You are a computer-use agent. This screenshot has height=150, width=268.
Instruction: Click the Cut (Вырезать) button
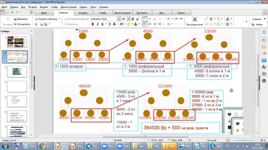pyautogui.click(x=21, y=19)
